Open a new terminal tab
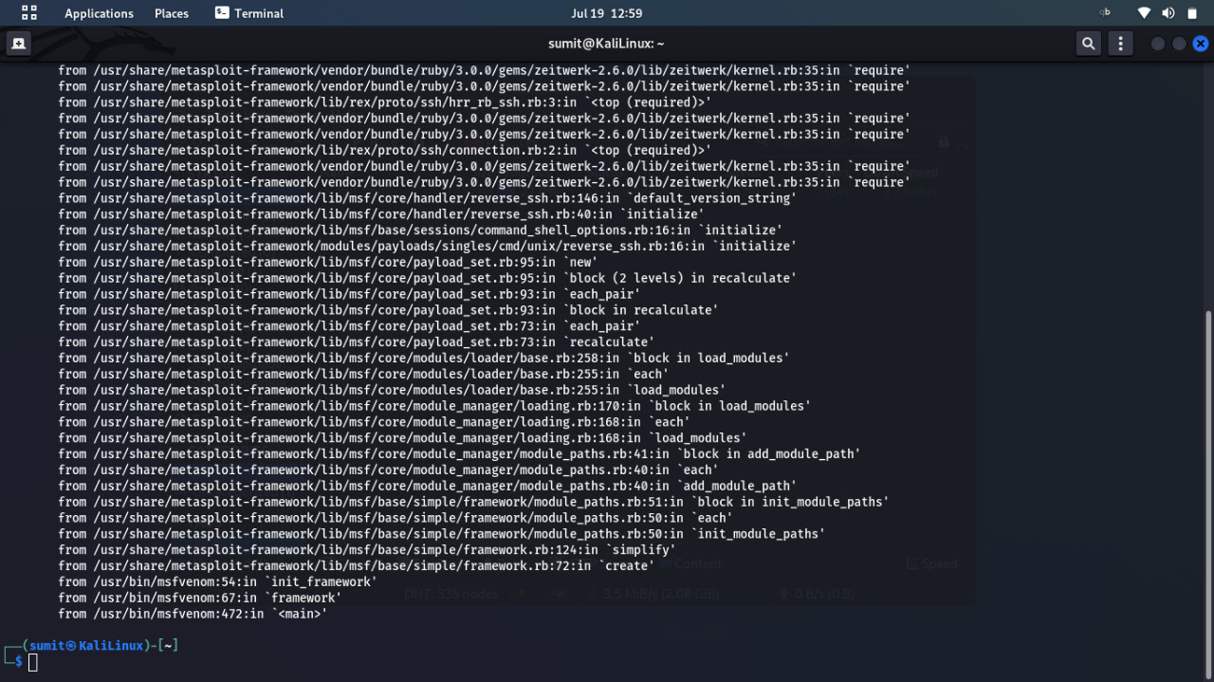Image resolution: width=1214 pixels, height=682 pixels. (19, 44)
